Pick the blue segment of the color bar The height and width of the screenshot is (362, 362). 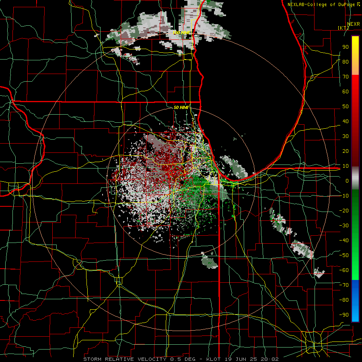click(x=355, y=301)
